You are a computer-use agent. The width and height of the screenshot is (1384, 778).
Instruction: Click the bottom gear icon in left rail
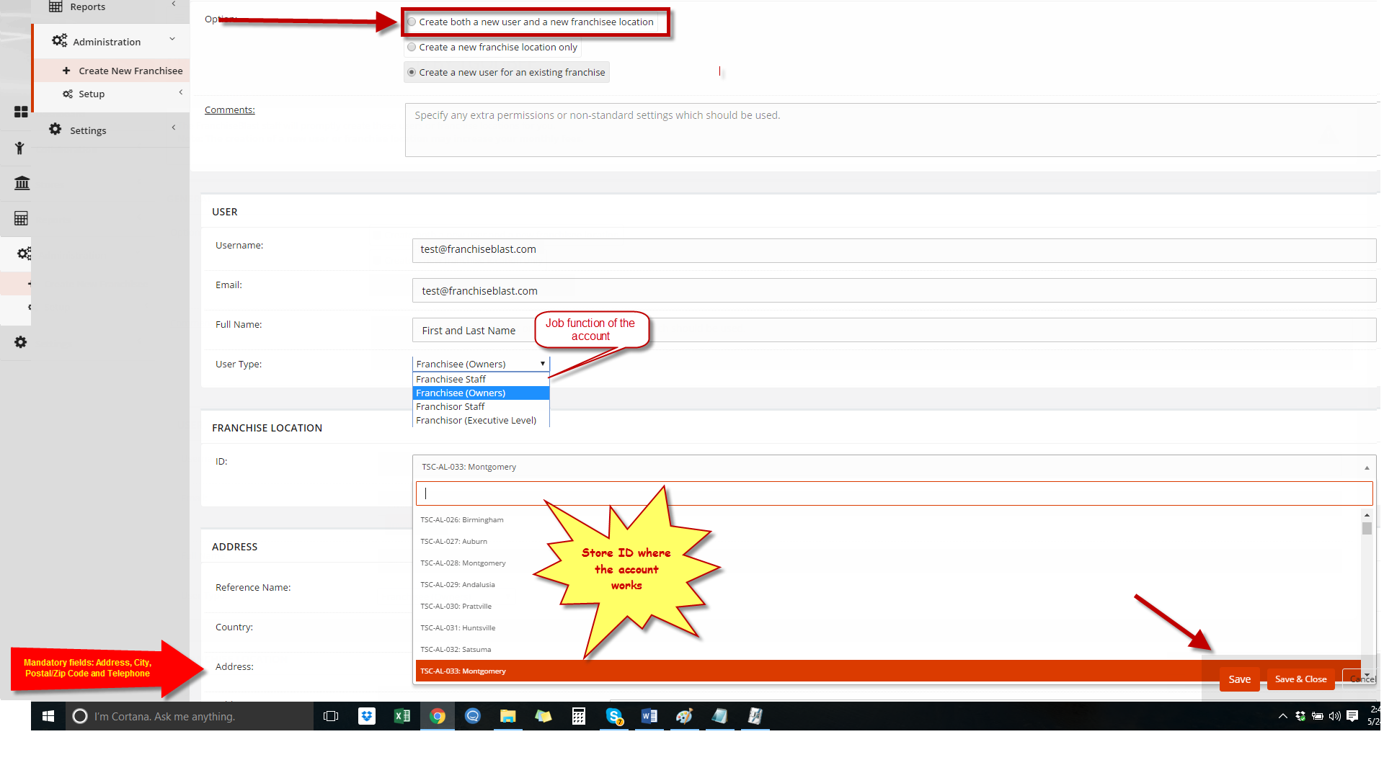[21, 342]
